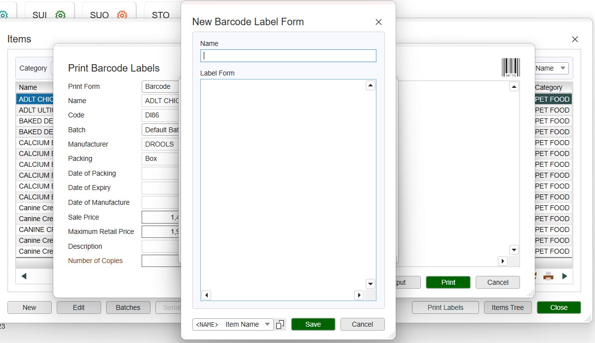Click the right arrow icon in Items list footer
Screen dimensions: 595x343
(565, 276)
